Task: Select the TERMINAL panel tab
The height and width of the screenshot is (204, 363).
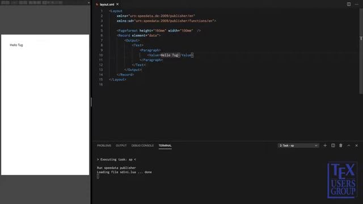Action: [x=165, y=146]
